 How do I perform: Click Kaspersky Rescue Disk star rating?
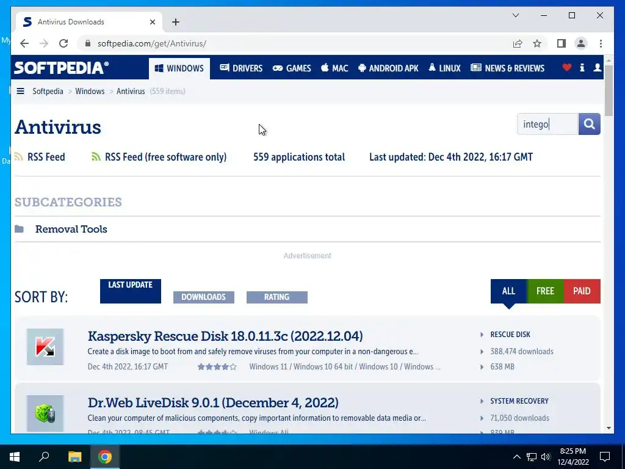tap(217, 367)
